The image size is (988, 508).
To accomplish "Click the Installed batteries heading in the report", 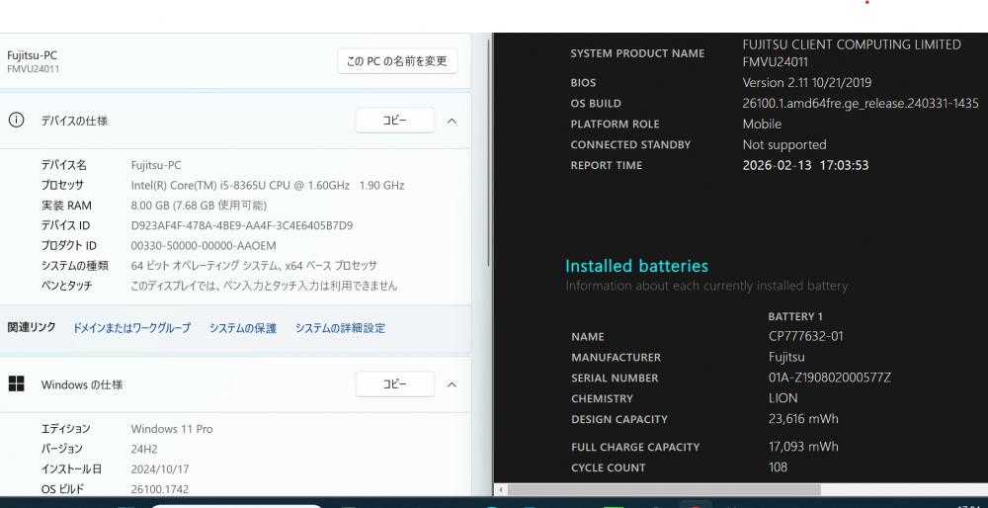I will click(636, 265).
